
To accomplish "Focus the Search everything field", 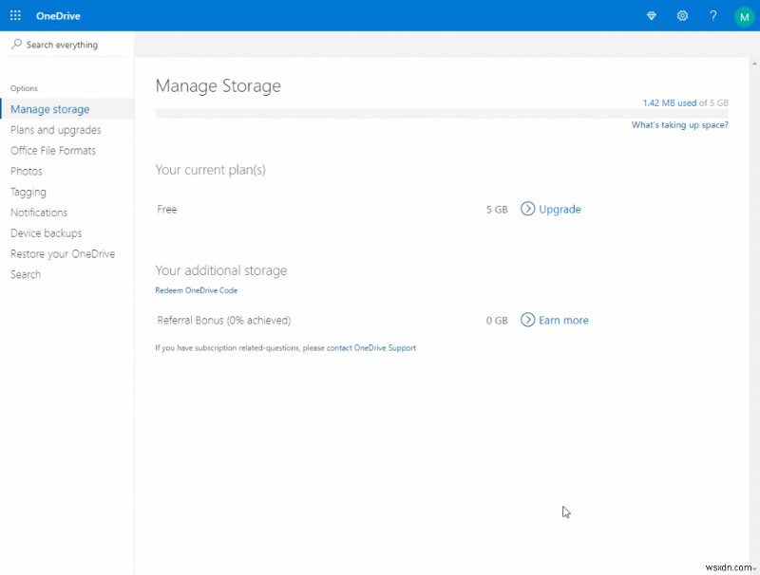I will coord(67,45).
